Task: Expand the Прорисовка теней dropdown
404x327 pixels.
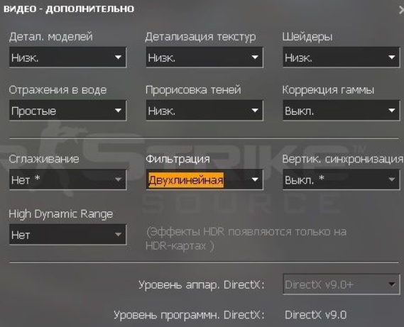Action: [x=204, y=111]
